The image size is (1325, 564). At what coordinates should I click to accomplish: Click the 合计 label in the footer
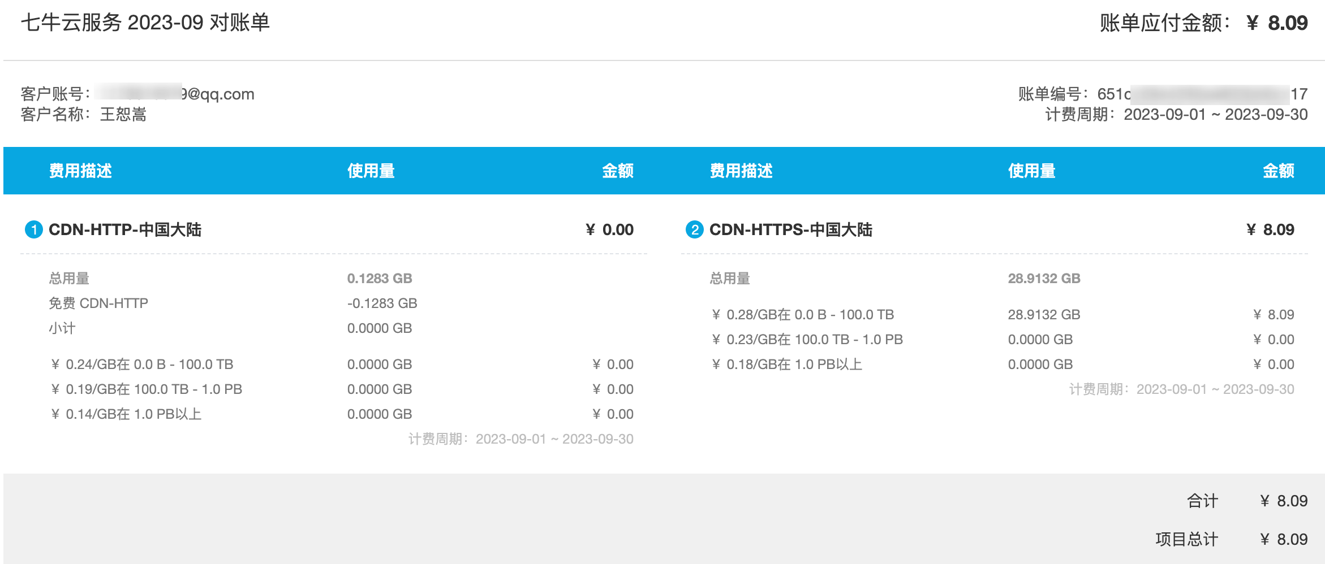(1202, 501)
